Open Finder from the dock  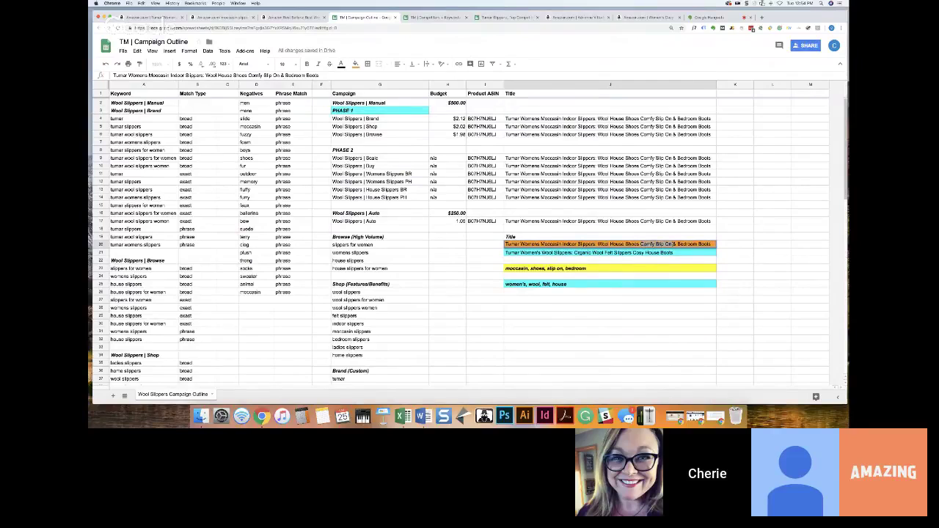201,417
